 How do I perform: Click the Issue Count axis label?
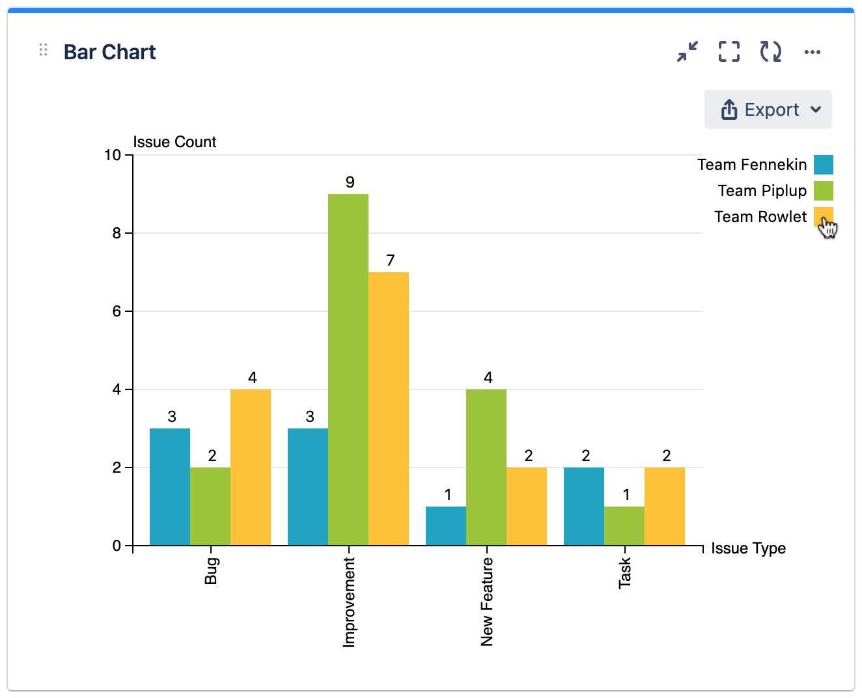click(174, 141)
